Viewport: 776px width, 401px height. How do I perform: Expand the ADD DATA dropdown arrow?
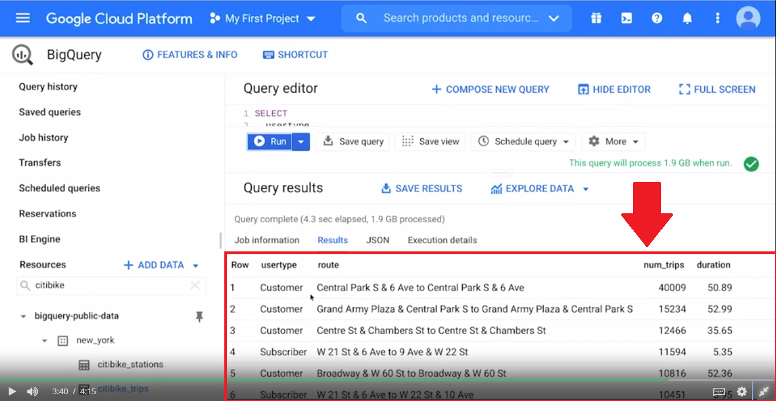pyautogui.click(x=196, y=266)
